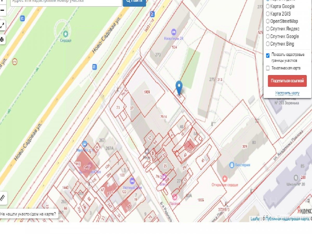Uncheck Показать кадастровые границы участков

pos(268,56)
